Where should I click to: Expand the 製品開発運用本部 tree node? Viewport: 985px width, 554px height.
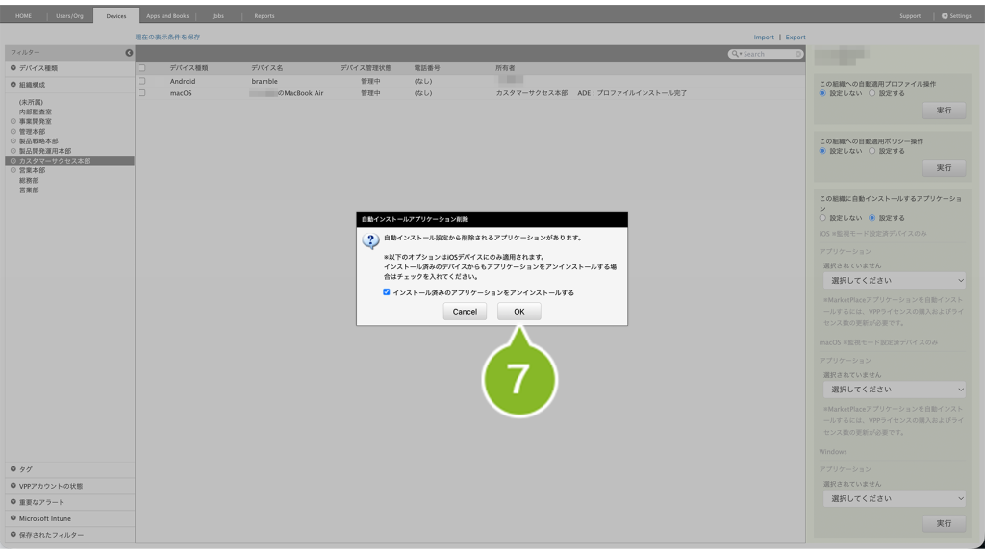click(13, 151)
